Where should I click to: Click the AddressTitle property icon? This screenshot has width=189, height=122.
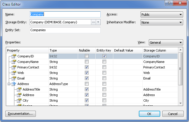coord(19,89)
